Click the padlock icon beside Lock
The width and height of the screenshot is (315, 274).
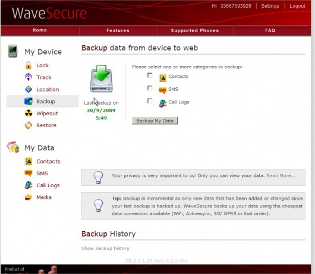click(29, 65)
